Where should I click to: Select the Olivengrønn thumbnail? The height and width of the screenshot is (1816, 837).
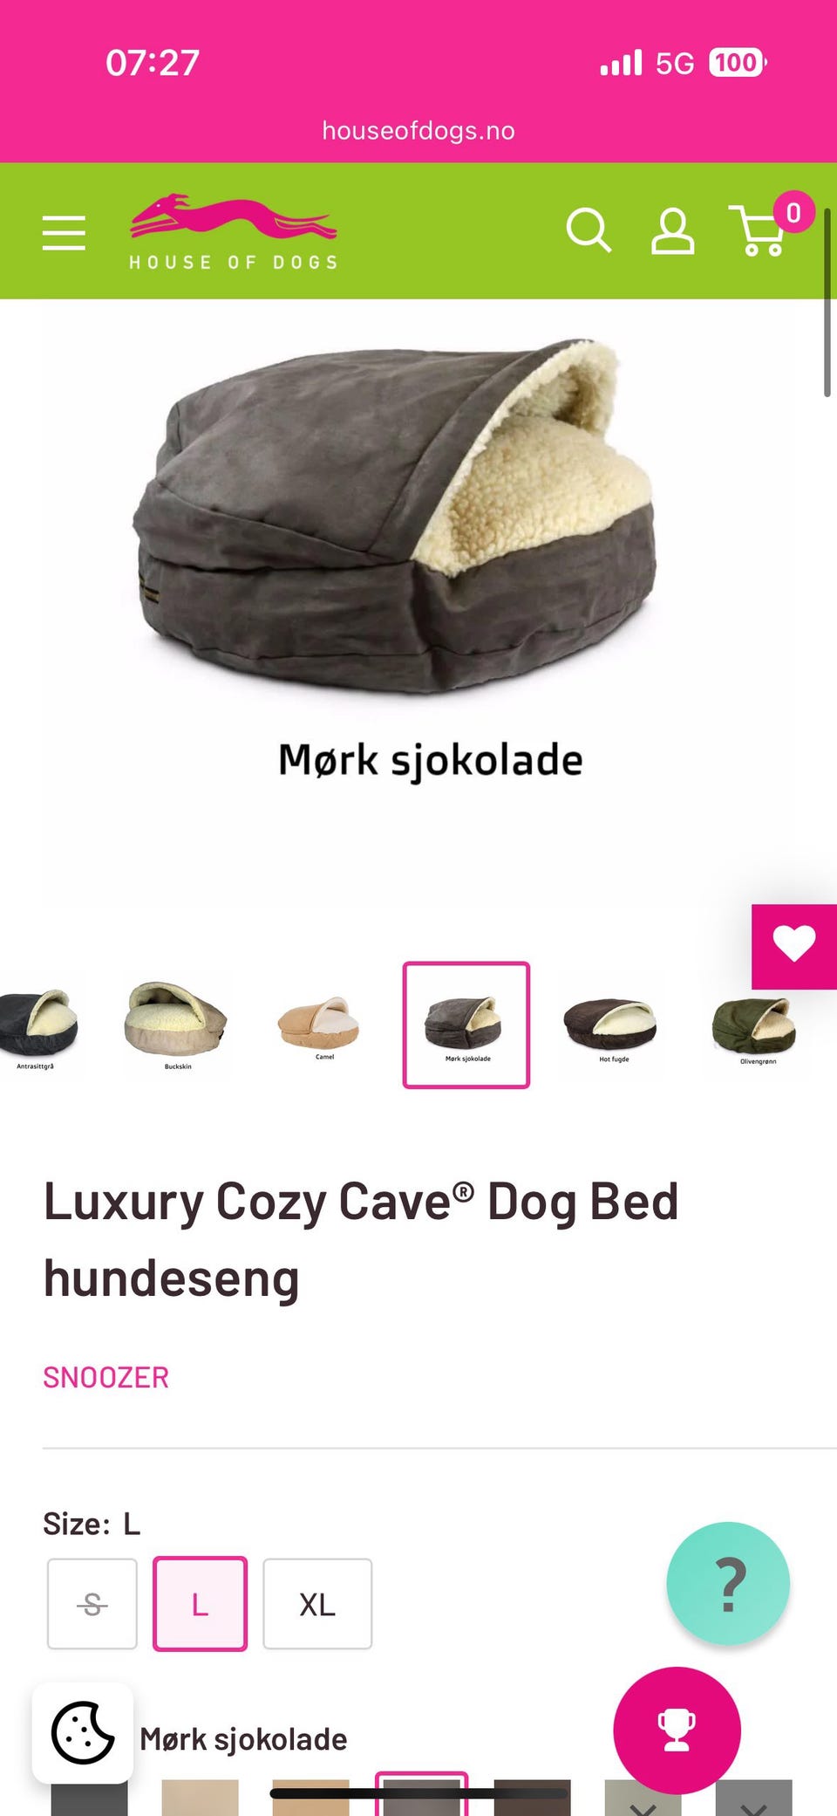pyautogui.click(x=755, y=1028)
